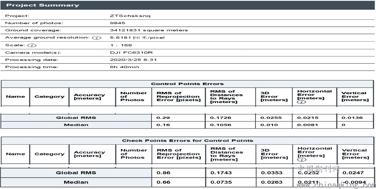Click the info icon next to Scale
This screenshot has width=376, height=189.
pos(32,45)
